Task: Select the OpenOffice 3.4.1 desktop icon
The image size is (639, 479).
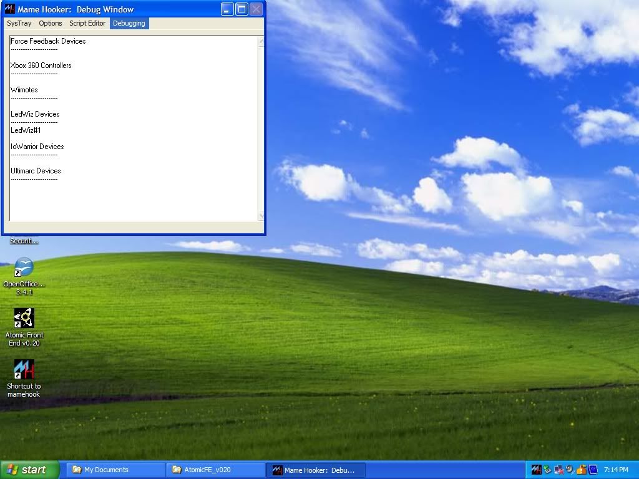Action: point(24,276)
